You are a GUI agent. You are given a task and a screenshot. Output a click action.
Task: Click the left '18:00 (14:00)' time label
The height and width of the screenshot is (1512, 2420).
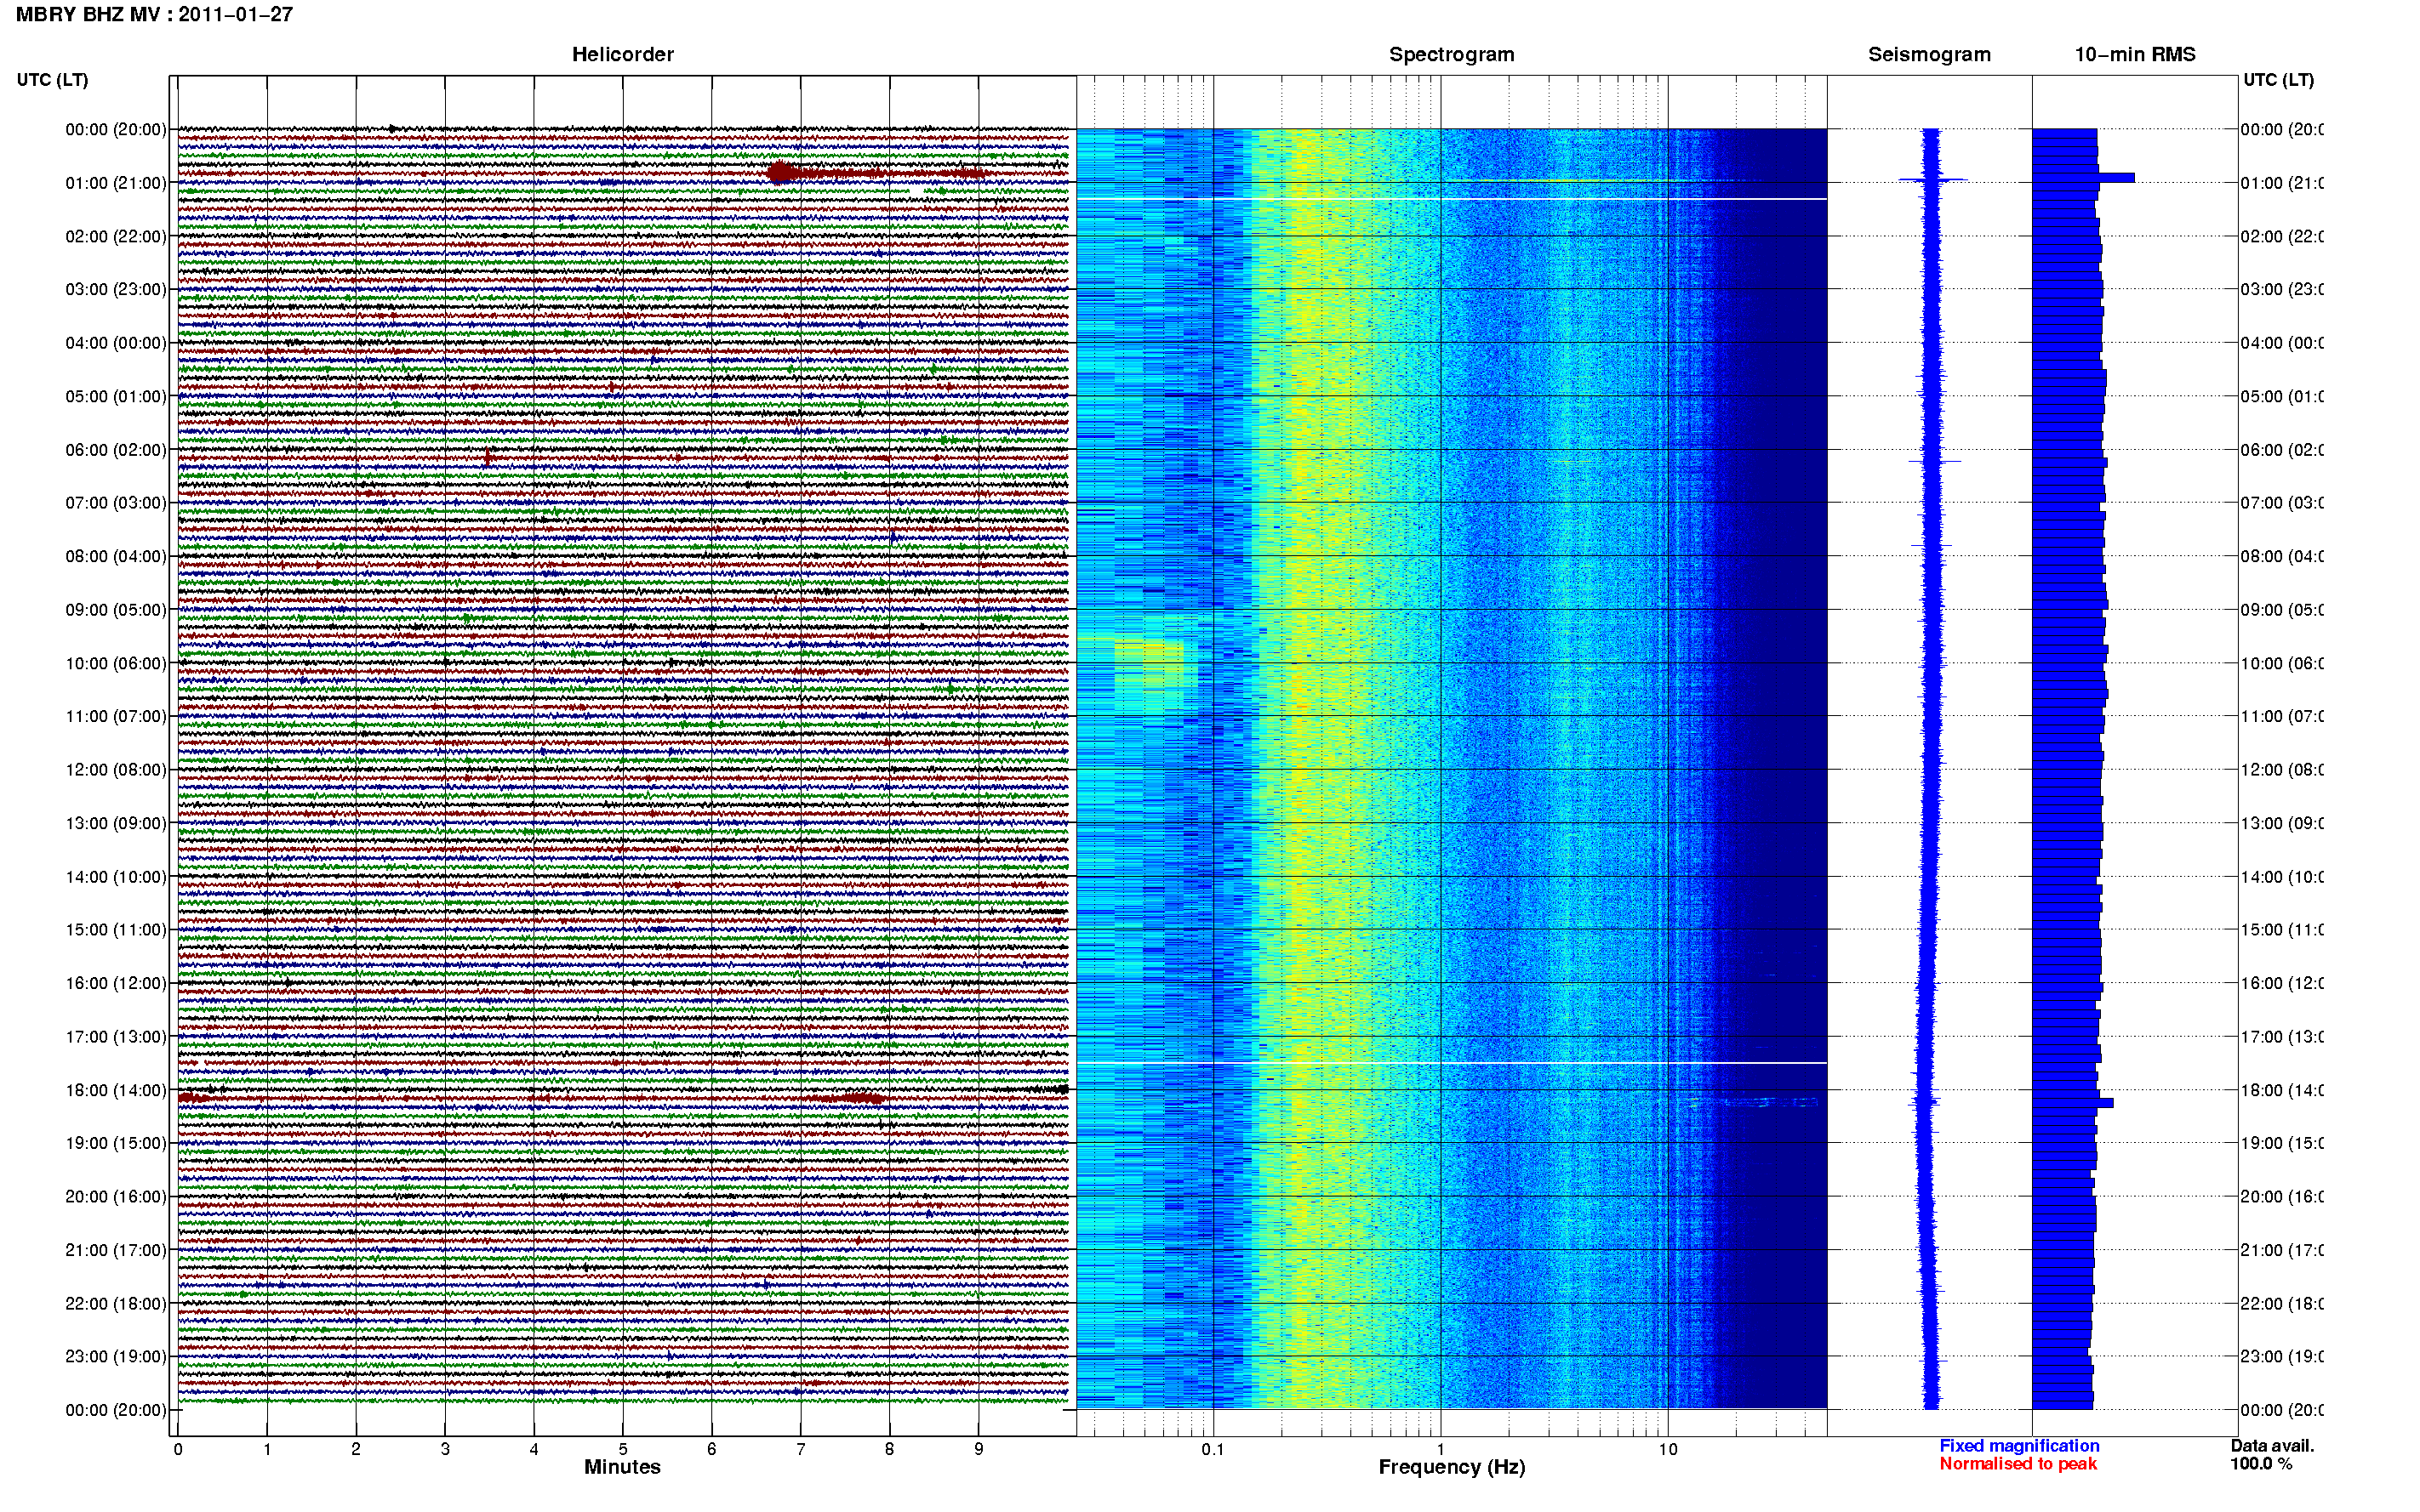coord(116,1090)
